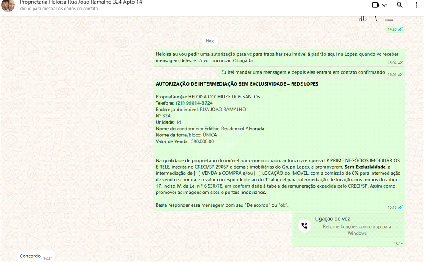Click the 'AUTORIZAÇÃO DE INTERMEDIAÇÃO SEM EXCLUSIVIDADE' heading
The image size is (424, 262).
click(x=237, y=84)
